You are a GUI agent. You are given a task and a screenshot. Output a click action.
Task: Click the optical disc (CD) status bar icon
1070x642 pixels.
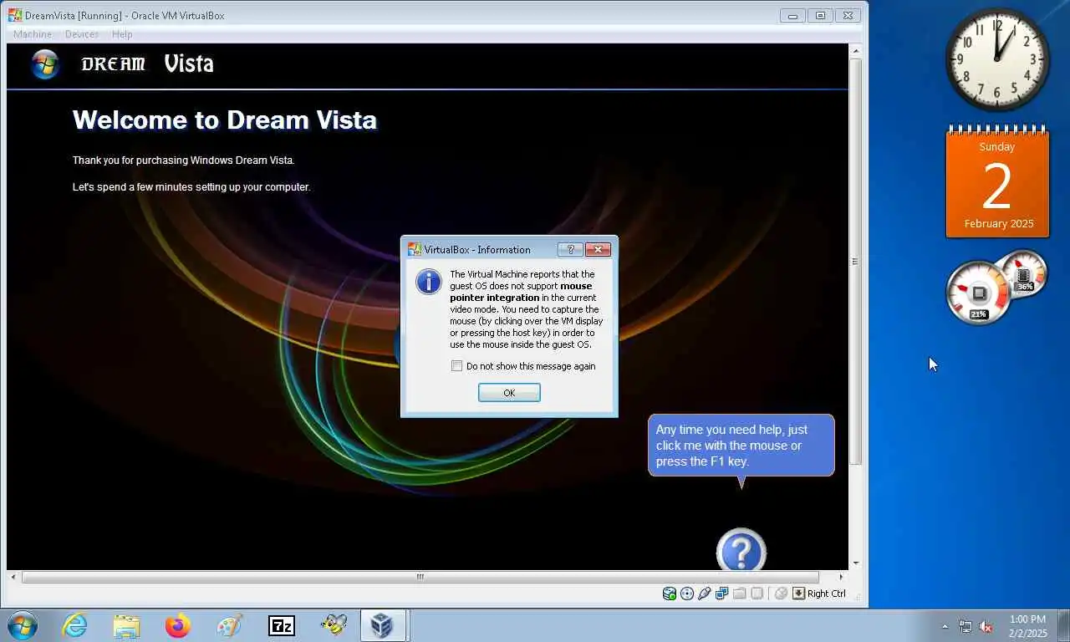687,594
